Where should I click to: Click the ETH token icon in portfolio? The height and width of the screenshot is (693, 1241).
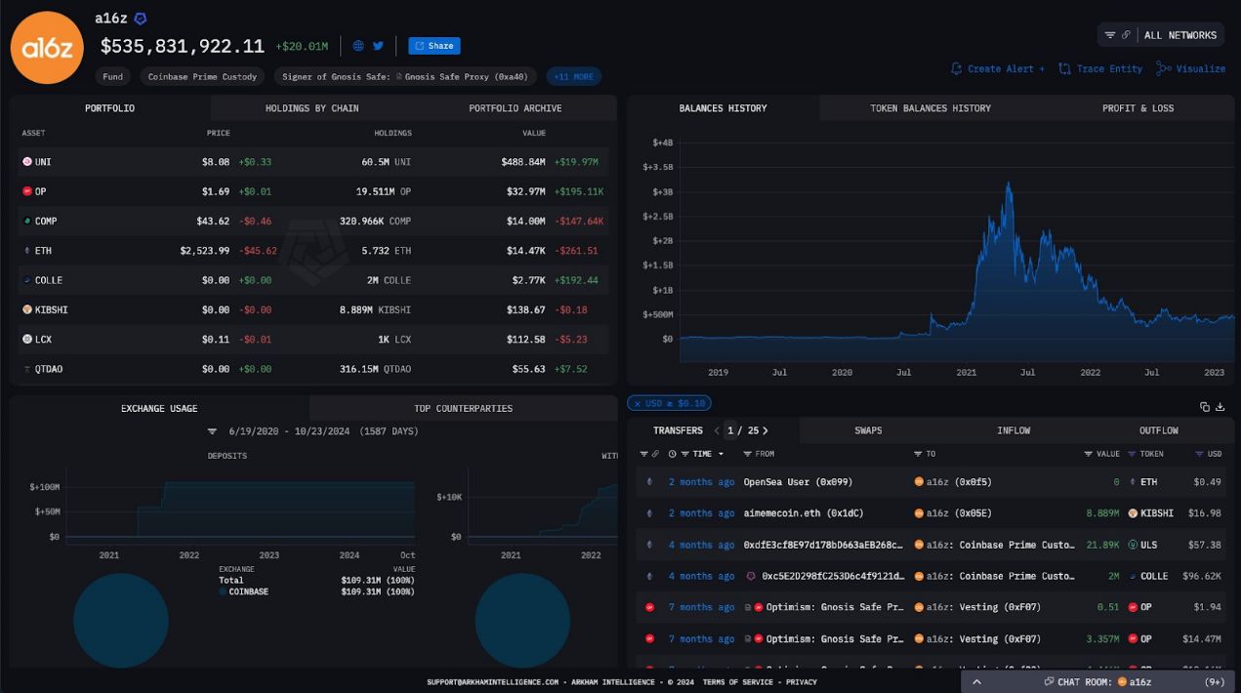[x=27, y=251]
